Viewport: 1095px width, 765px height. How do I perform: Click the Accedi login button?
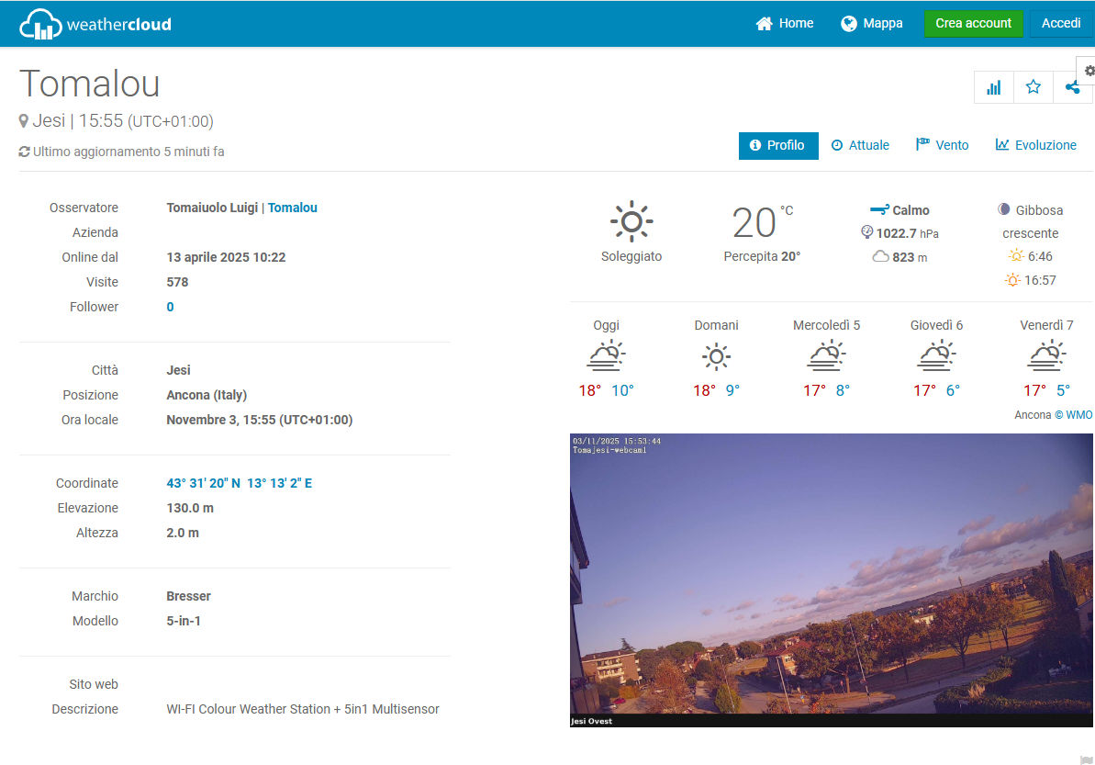click(1060, 24)
